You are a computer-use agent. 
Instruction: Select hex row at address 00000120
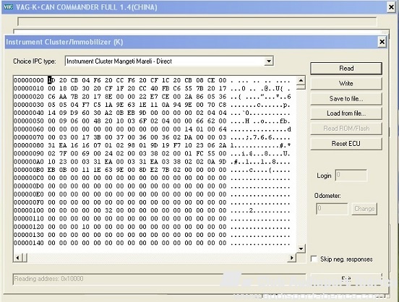[x=152, y=227]
